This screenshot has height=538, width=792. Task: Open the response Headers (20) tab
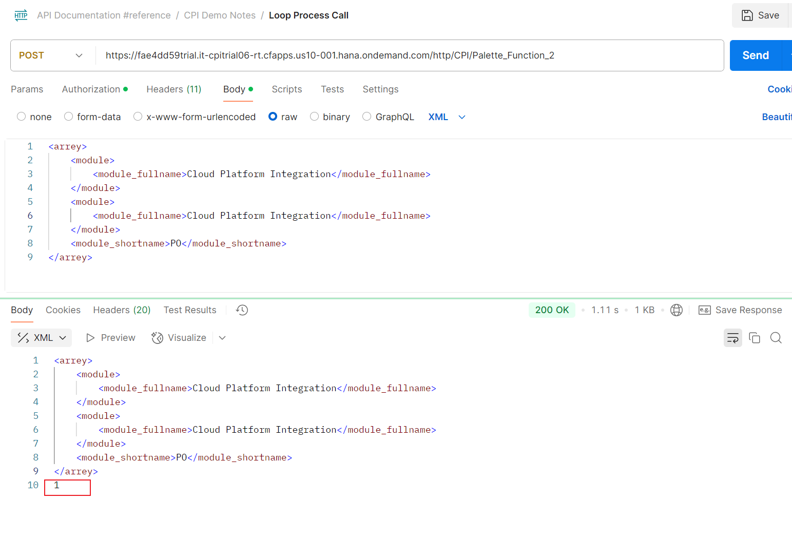pos(122,310)
